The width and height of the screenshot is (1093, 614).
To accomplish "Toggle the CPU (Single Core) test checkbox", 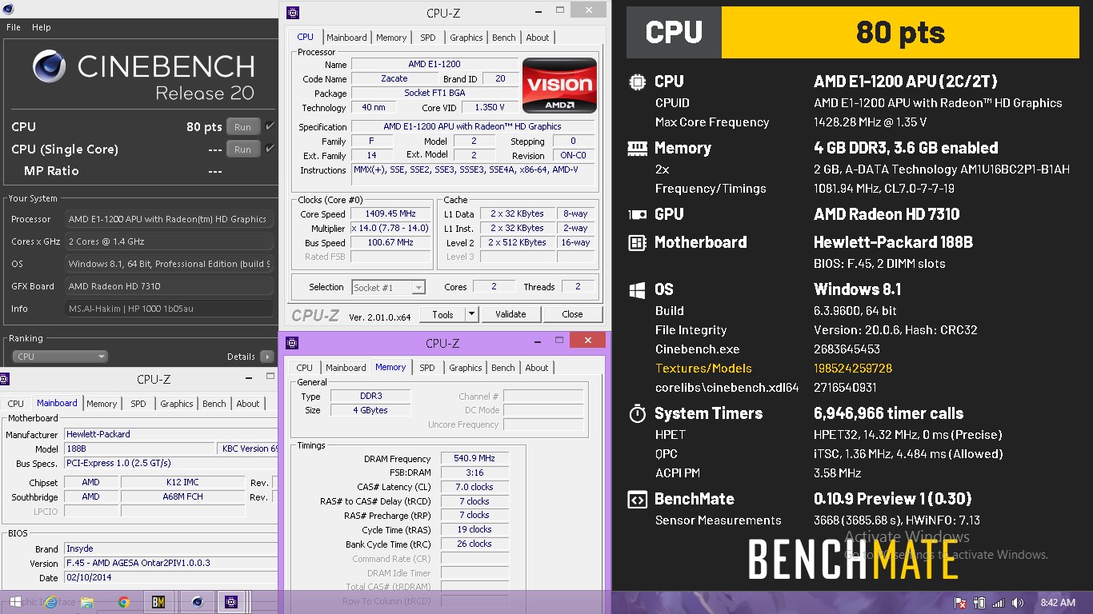I will 270,149.
